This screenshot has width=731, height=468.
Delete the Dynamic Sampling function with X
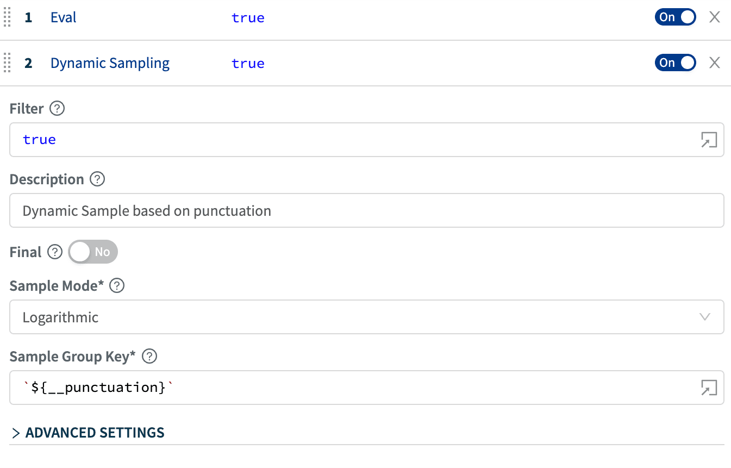coord(715,63)
